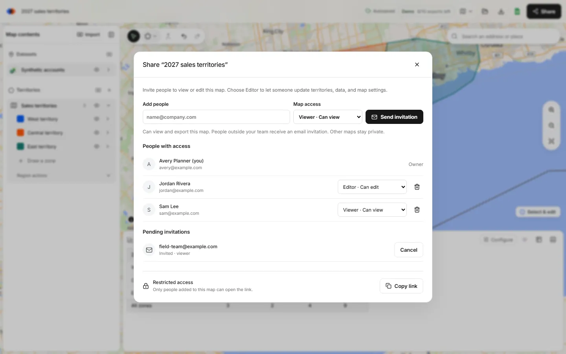Viewport: 566px width, 354px height.
Task: Open Sam Lee's access role dropdown
Action: (372, 210)
